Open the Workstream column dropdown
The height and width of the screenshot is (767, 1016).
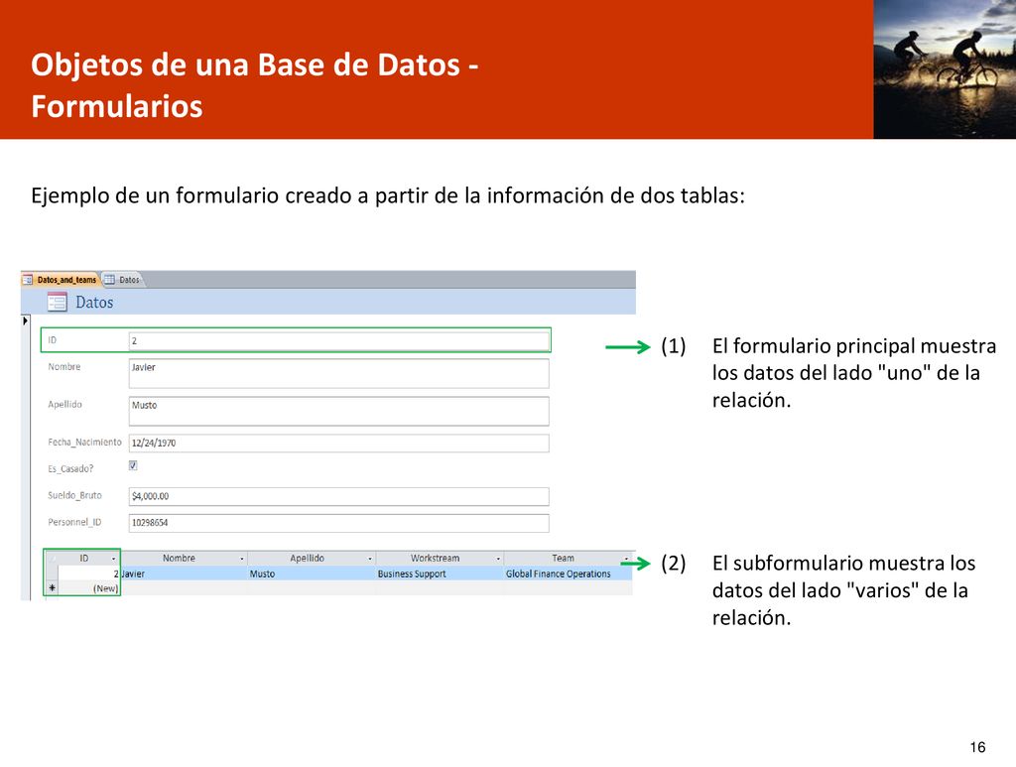tap(498, 559)
